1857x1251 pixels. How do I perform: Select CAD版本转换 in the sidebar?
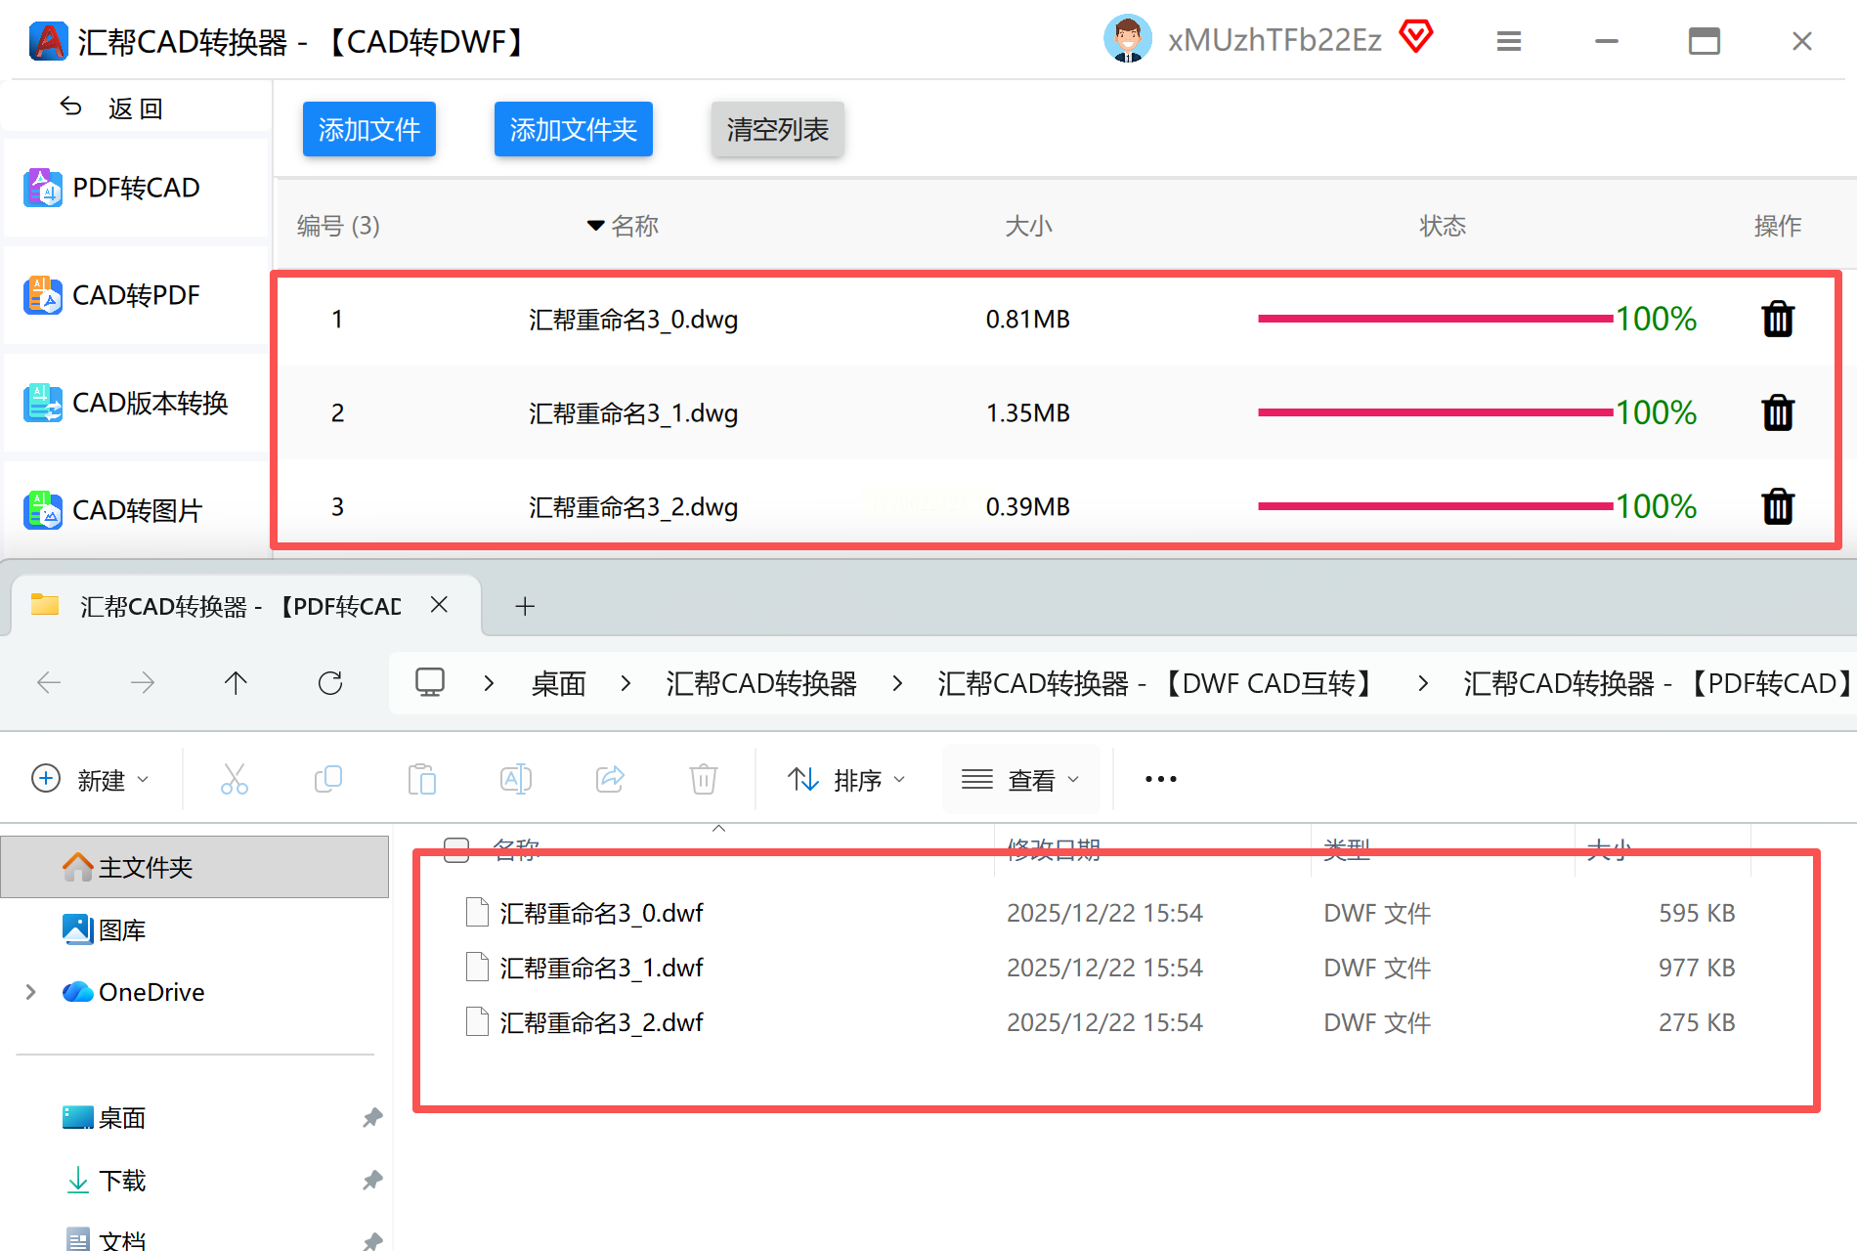click(x=136, y=403)
